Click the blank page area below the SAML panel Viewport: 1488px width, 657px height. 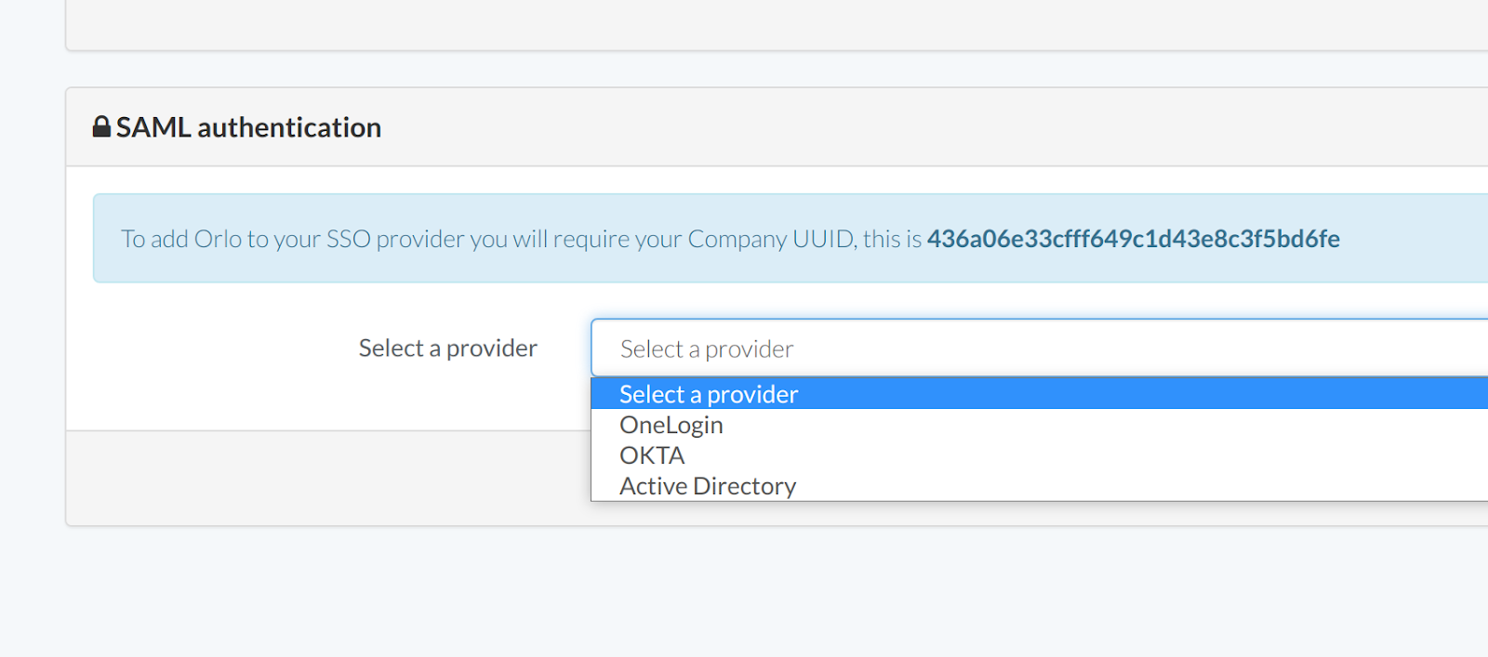[x=744, y=595]
